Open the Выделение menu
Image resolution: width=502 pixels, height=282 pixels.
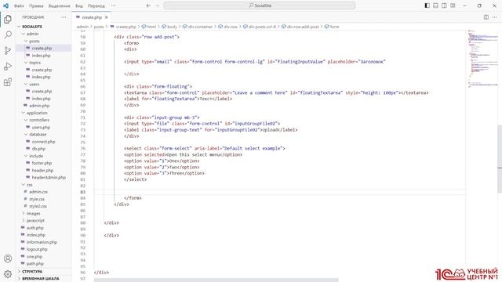pos(60,5)
